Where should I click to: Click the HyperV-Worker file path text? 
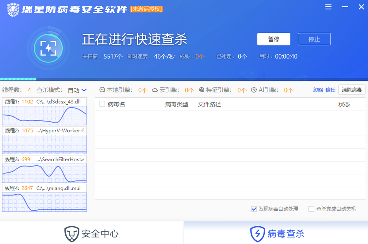click(x=60, y=130)
